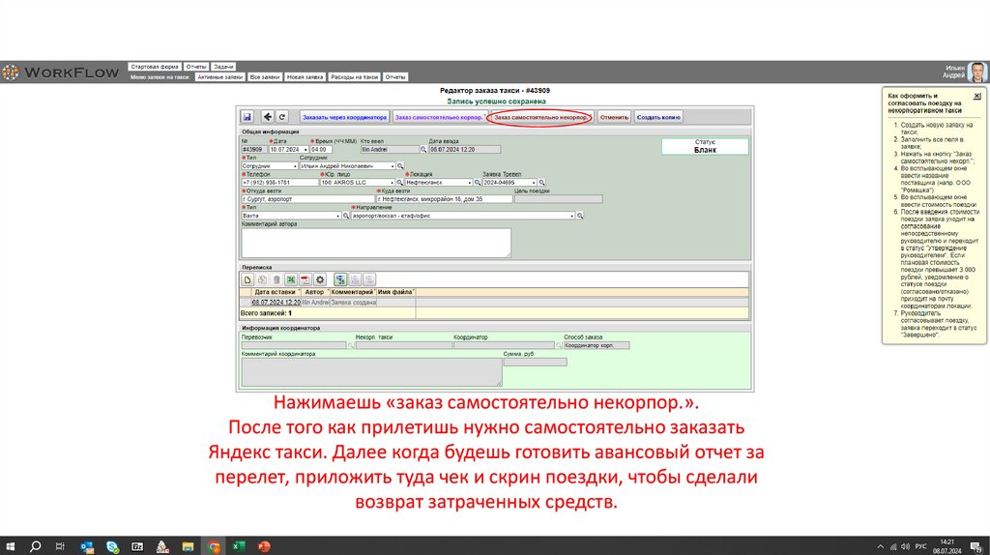
Task: Sort by Имя файла column header
Action: [395, 292]
